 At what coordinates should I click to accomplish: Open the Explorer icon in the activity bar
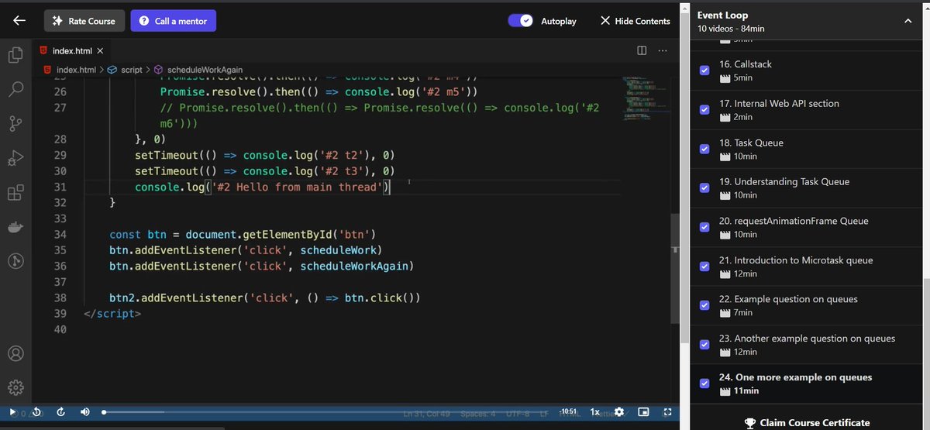15,55
